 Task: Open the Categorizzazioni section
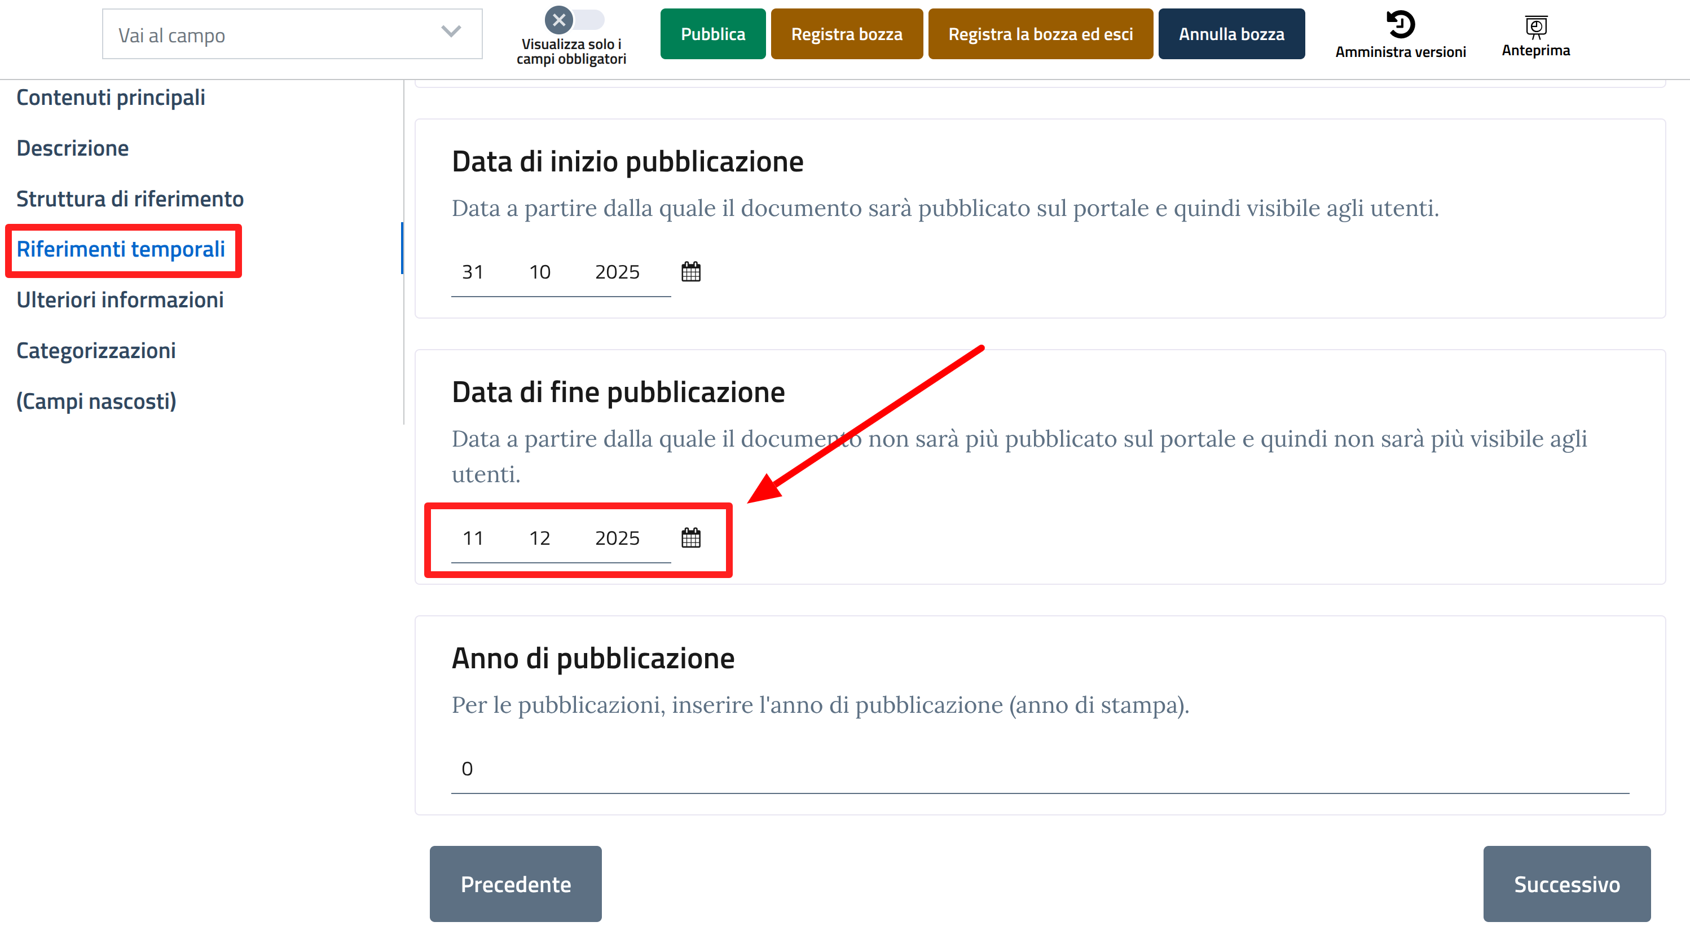(96, 351)
